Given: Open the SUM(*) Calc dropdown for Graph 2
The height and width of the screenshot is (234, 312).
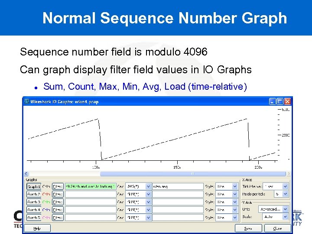Looking at the screenshot, I should point(138,194).
